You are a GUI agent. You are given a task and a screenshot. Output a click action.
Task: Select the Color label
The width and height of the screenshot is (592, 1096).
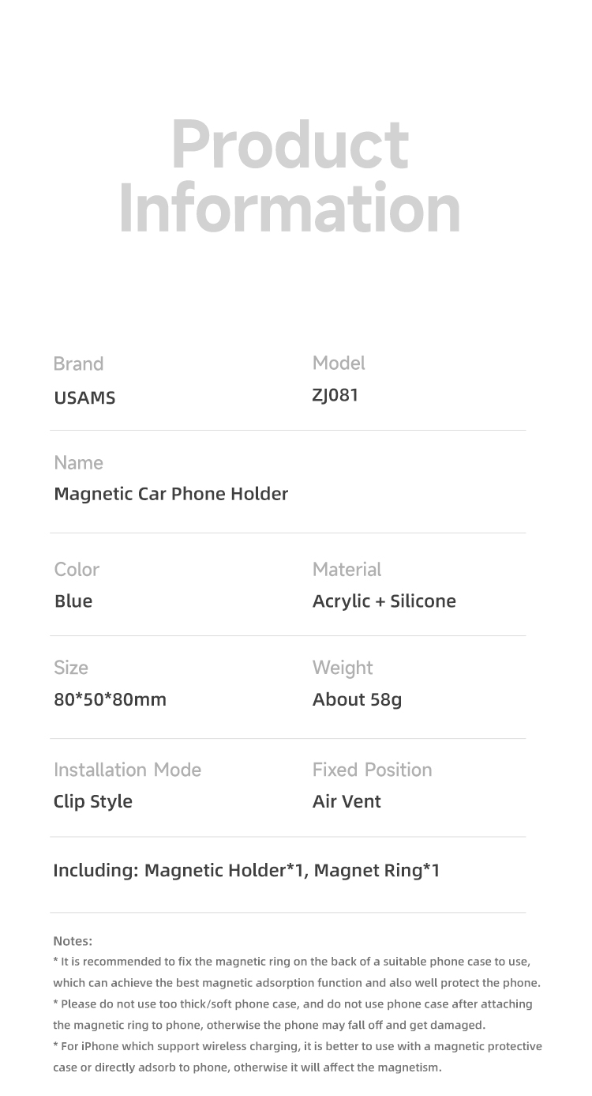click(77, 570)
